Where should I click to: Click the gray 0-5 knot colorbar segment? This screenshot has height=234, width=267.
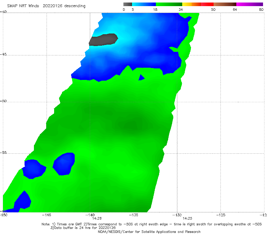coord(128,4)
